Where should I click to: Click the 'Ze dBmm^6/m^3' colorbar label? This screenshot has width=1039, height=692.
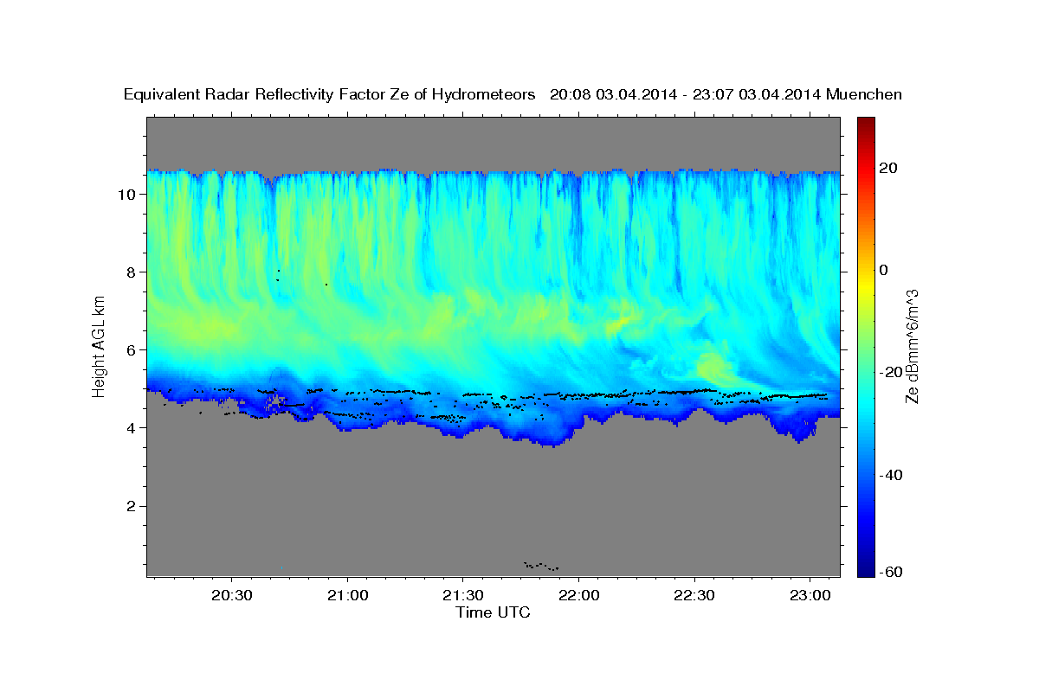(x=912, y=346)
